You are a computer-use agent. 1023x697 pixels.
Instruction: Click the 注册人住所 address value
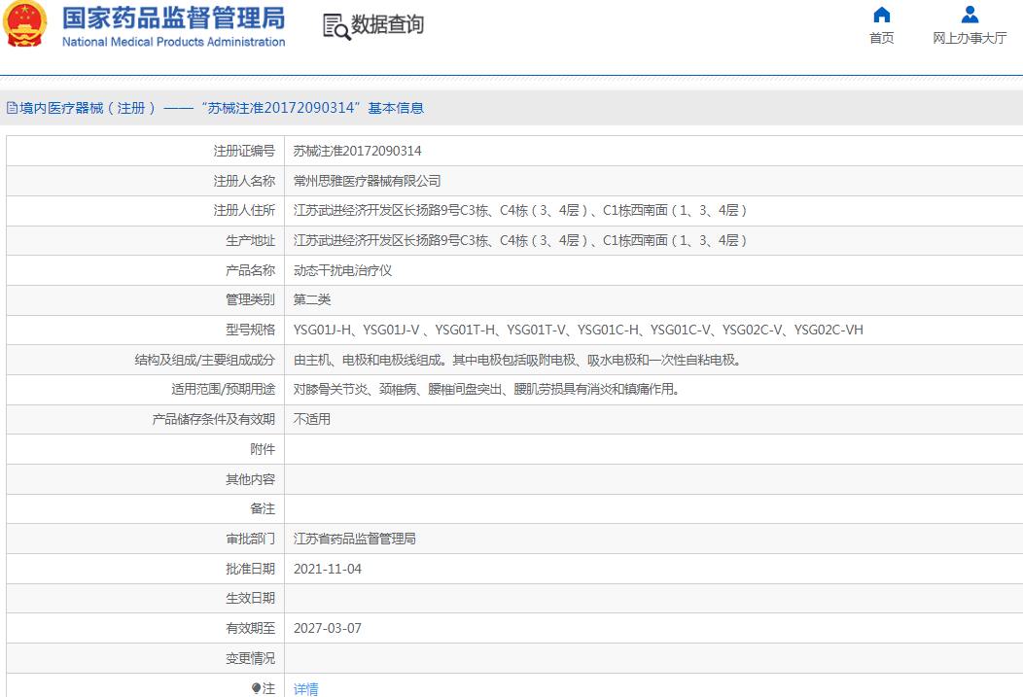click(520, 210)
